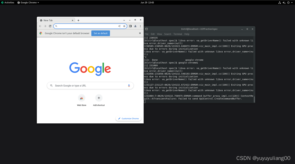The height and width of the screenshot is (164, 295).
Task: Open the terminal Help menu
Action: pyautogui.click(x=187, y=34)
